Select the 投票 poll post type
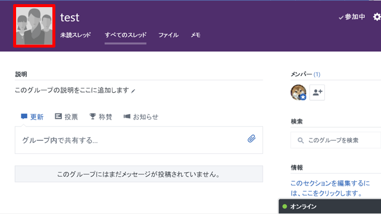This screenshot has width=381, height=214. pyautogui.click(x=66, y=117)
